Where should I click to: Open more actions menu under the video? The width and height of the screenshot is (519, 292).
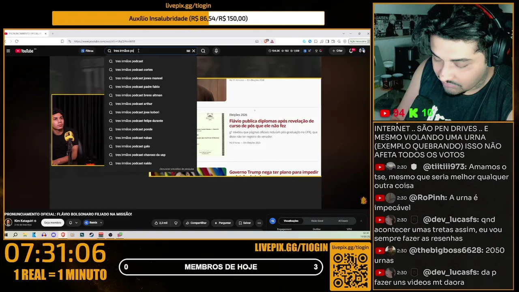point(259,223)
